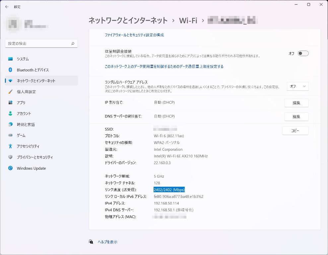
Task: Click the network channel value 128
Action: (x=157, y=183)
